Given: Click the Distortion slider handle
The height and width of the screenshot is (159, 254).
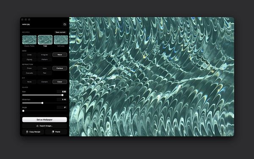Looking at the screenshot, I should pos(42,103).
